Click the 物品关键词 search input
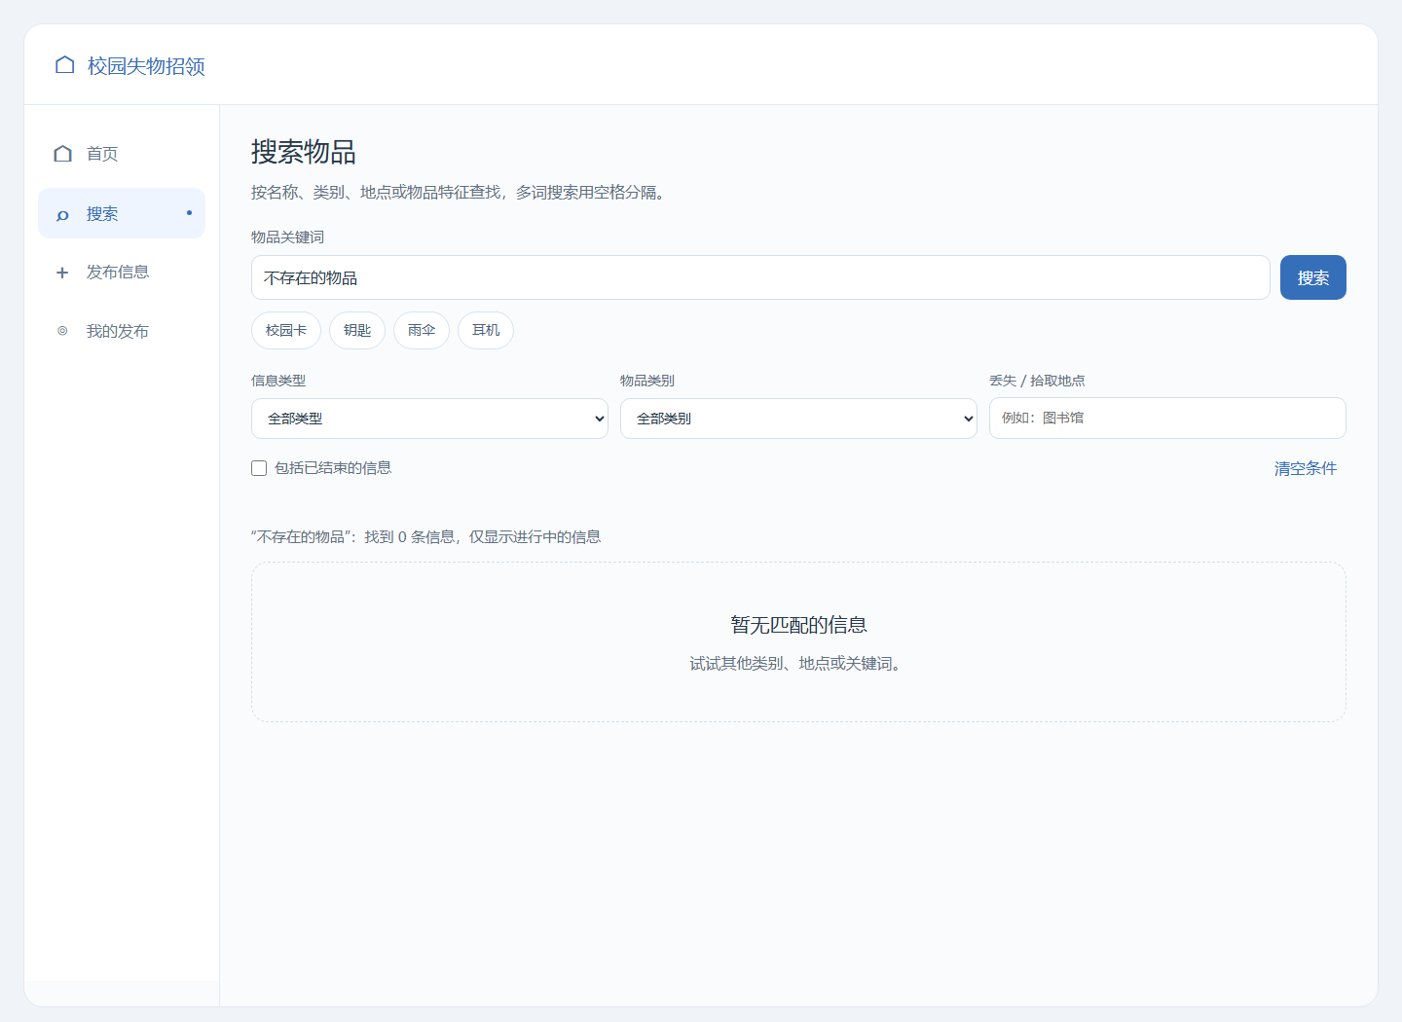Image resolution: width=1402 pixels, height=1022 pixels. coord(760,277)
